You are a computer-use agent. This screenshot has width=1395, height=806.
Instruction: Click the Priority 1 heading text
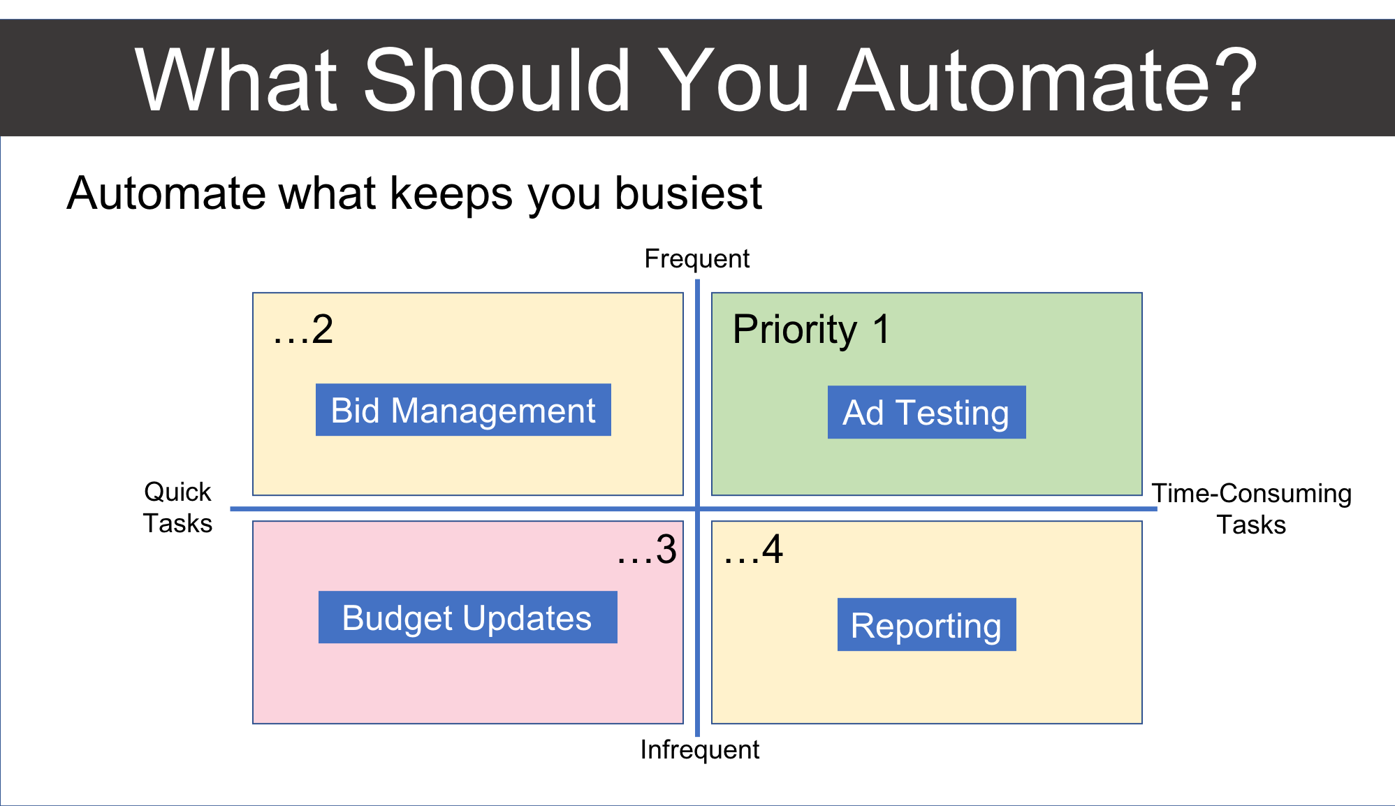811,329
